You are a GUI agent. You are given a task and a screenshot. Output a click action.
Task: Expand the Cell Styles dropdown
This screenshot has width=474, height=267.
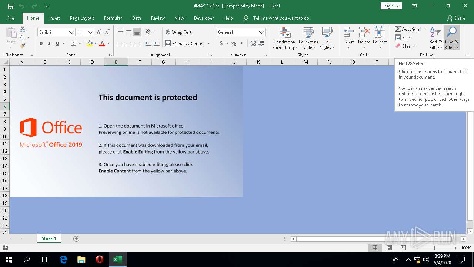[x=327, y=38]
